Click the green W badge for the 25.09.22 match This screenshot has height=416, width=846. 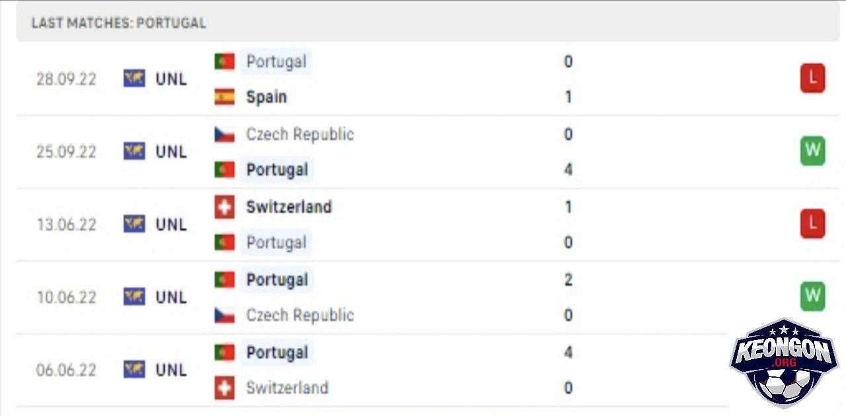point(812,152)
